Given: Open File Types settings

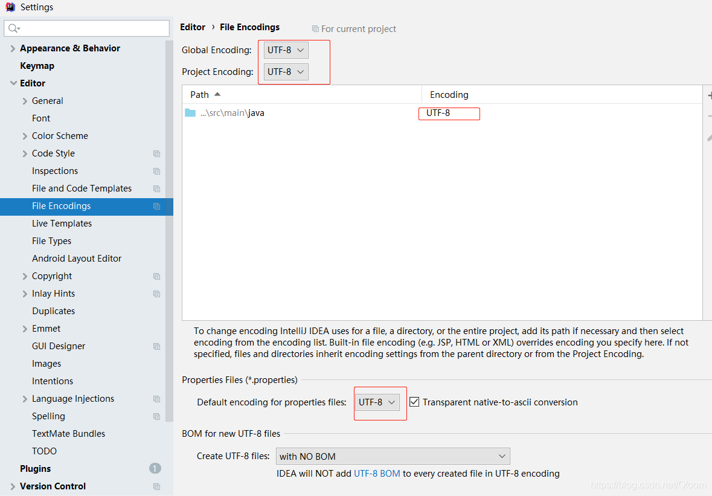Looking at the screenshot, I should pos(51,241).
